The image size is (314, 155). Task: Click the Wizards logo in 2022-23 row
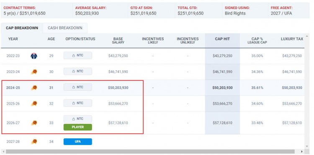(34, 56)
